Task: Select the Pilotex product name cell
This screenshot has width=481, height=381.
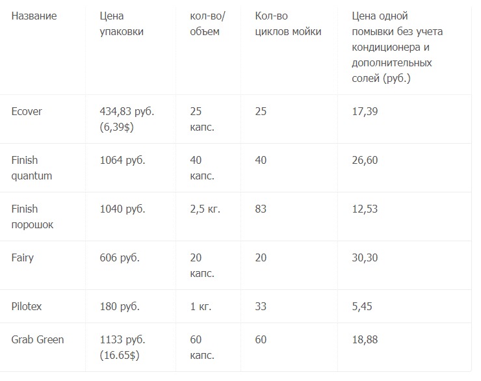Action: [27, 306]
